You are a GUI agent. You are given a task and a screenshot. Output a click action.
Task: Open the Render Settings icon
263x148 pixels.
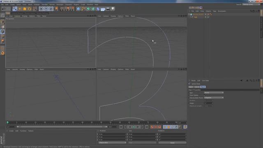[x=72, y=9]
